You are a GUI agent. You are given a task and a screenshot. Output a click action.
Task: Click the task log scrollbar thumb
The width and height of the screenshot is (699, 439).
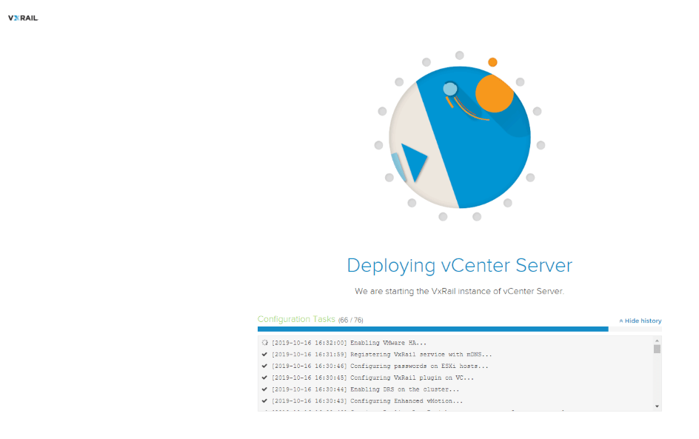click(657, 349)
